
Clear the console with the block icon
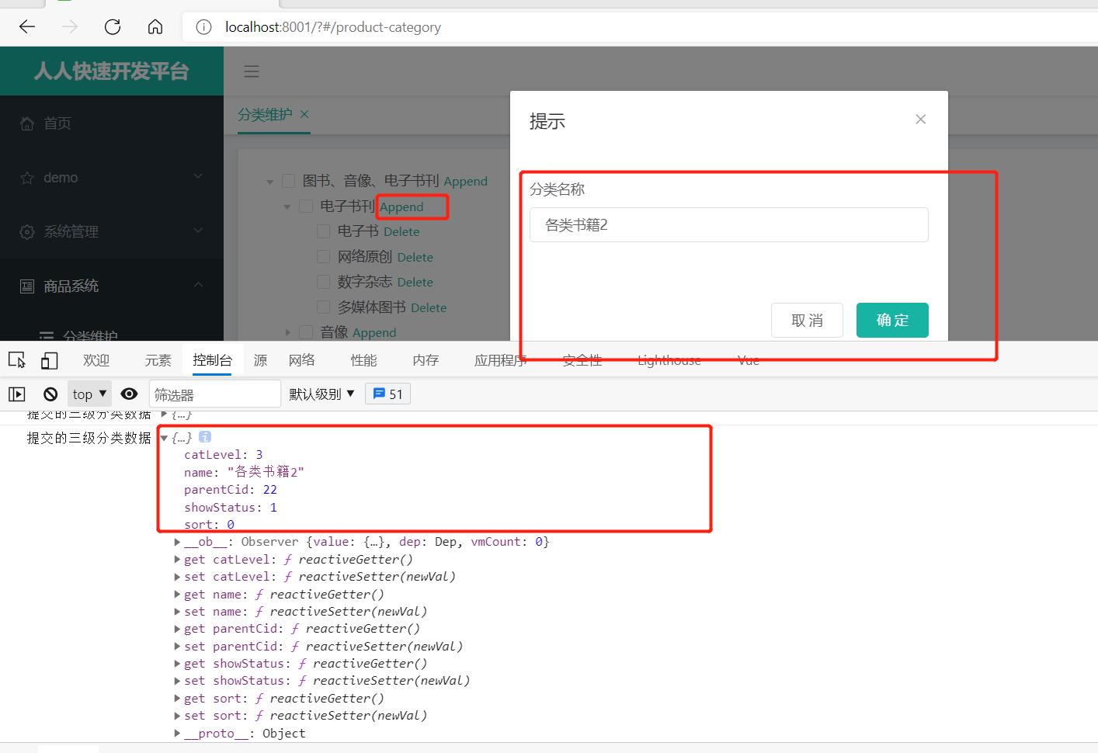50,394
